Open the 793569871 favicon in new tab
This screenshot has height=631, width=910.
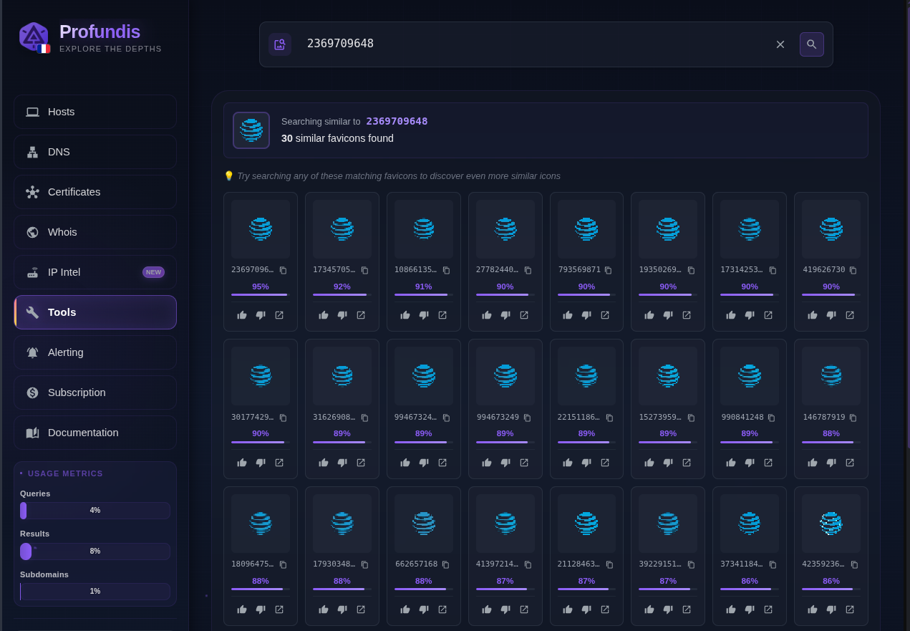tap(605, 315)
